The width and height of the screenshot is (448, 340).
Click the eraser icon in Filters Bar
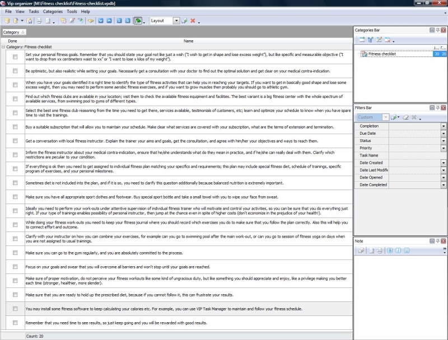(407, 117)
